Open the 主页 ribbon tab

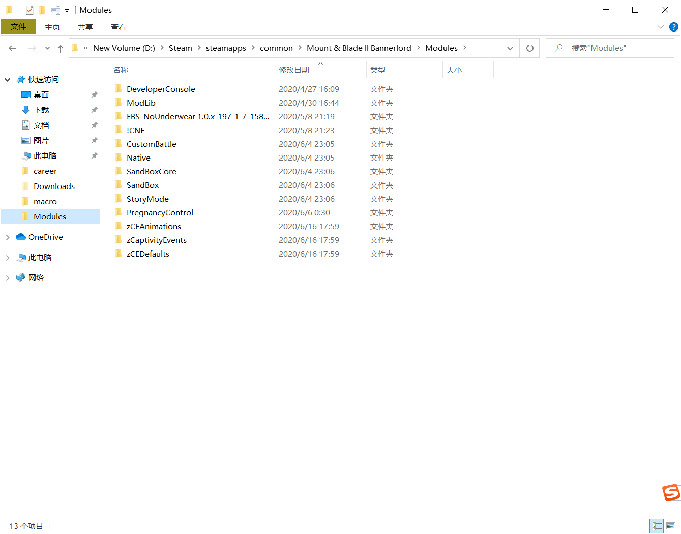(52, 27)
